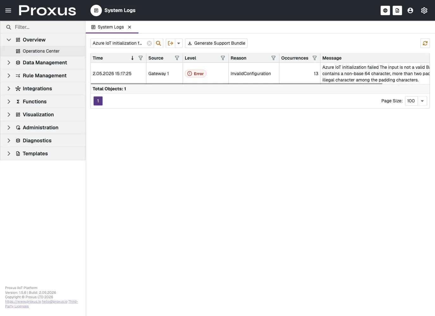Image resolution: width=435 pixels, height=316 pixels.
Task: Open the user account menu
Action: (410, 10)
